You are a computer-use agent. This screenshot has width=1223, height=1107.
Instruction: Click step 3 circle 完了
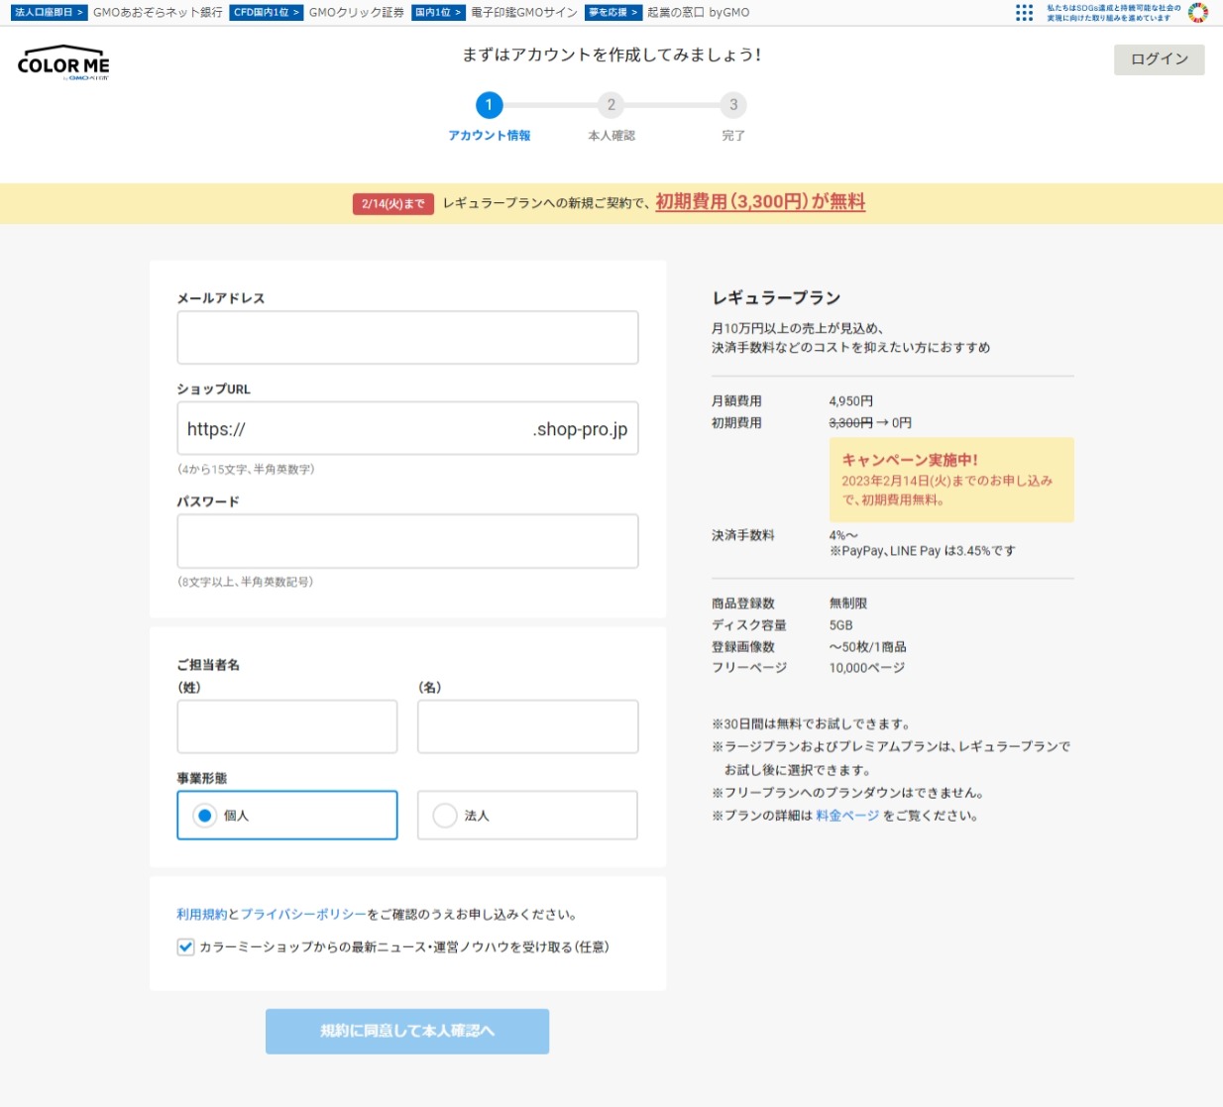coord(733,105)
